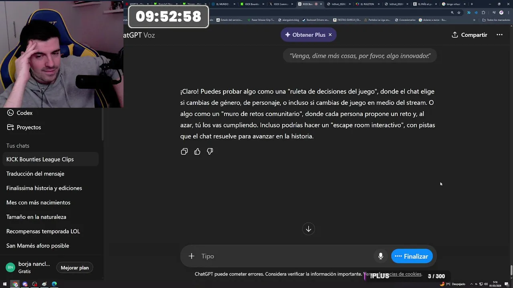Viewport: 513px width, 288px height.
Task: Click the Chrome icon in the taskbar
Action: [x=15, y=284]
